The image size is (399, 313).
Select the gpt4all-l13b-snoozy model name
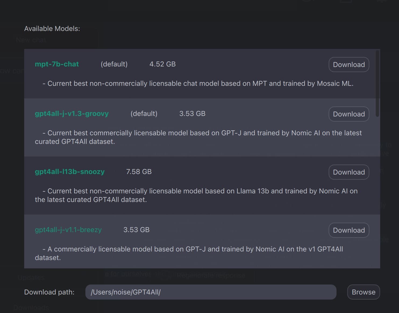click(x=70, y=172)
